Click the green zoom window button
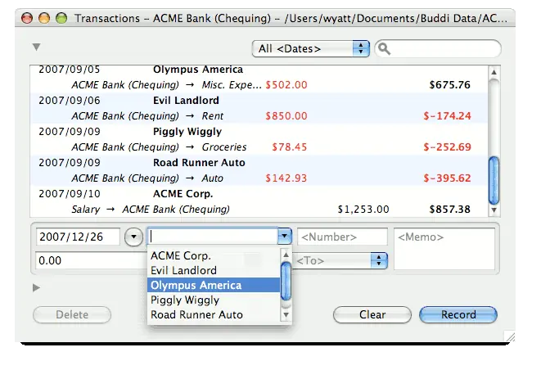The width and height of the screenshot is (541, 370). coord(61,18)
